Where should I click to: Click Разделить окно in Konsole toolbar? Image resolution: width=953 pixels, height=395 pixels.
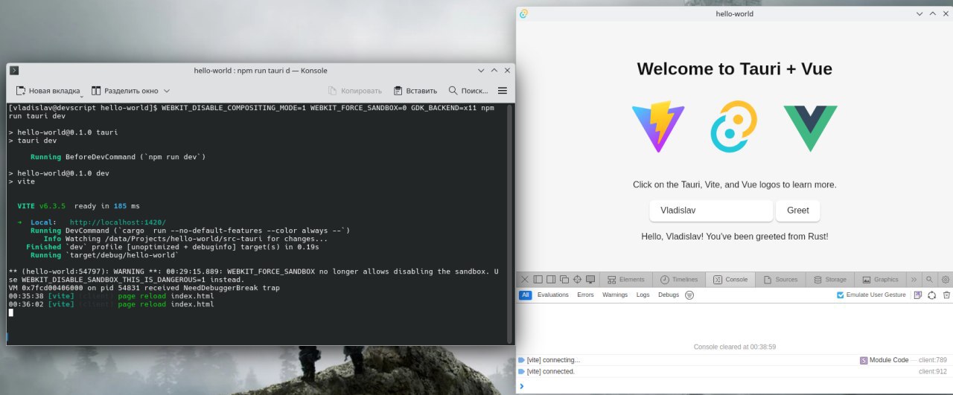pos(125,91)
